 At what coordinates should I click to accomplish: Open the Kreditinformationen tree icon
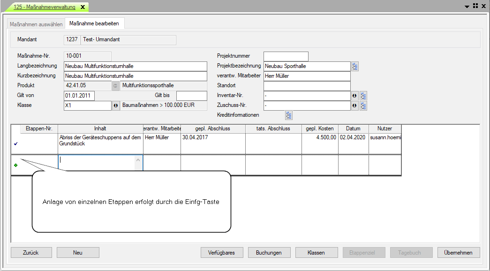289,115
